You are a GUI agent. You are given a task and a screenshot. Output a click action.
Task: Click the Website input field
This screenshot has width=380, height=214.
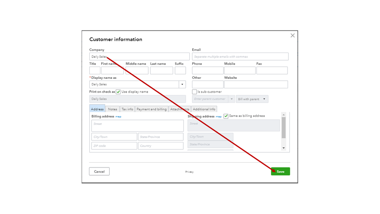tap(256, 85)
